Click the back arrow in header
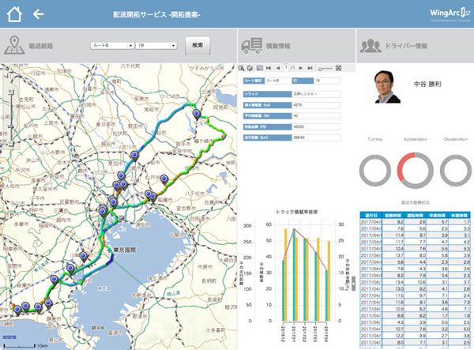Viewport: 474px width, 350px height. pos(39,13)
